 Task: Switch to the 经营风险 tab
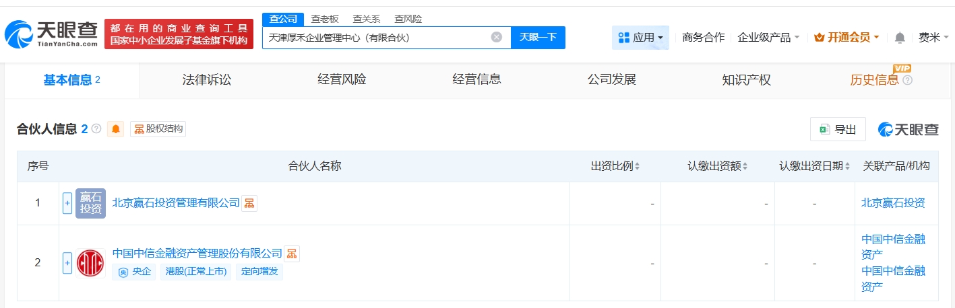[342, 80]
